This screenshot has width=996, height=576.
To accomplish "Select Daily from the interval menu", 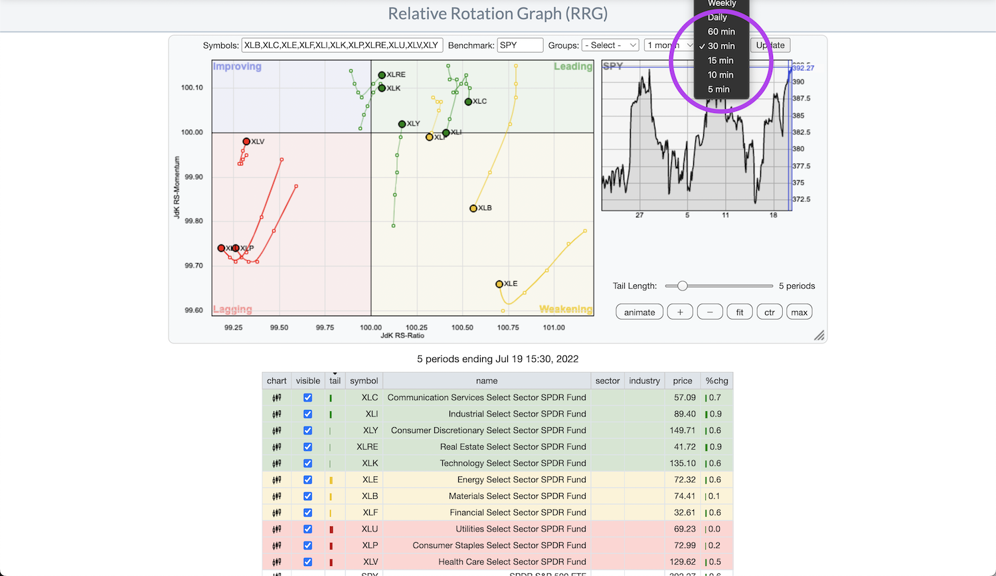I will click(x=717, y=17).
